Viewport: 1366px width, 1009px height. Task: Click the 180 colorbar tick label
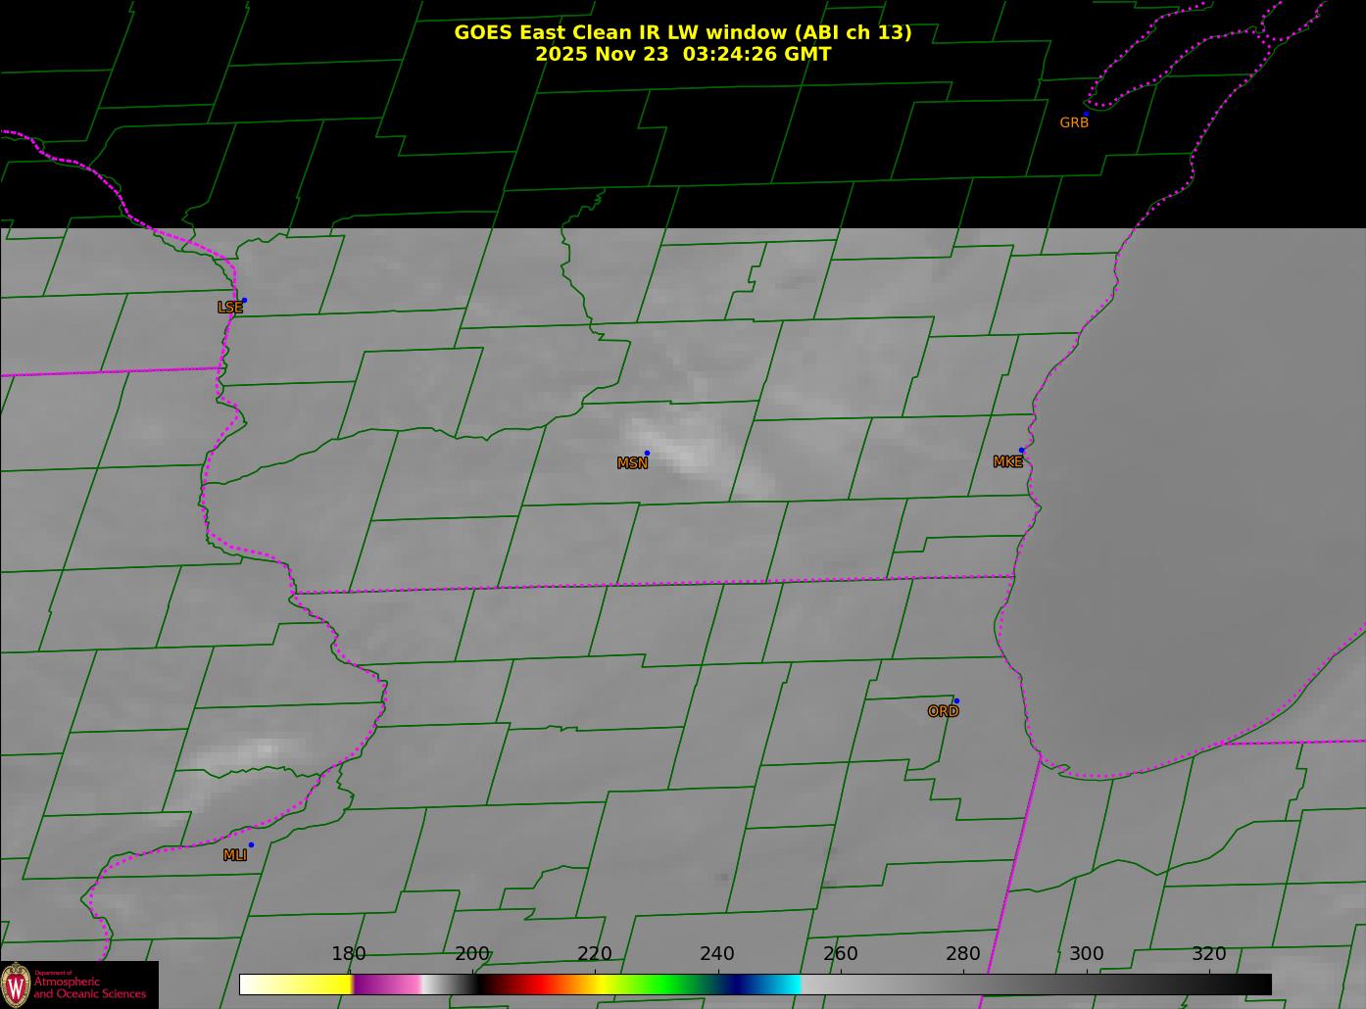[348, 954]
